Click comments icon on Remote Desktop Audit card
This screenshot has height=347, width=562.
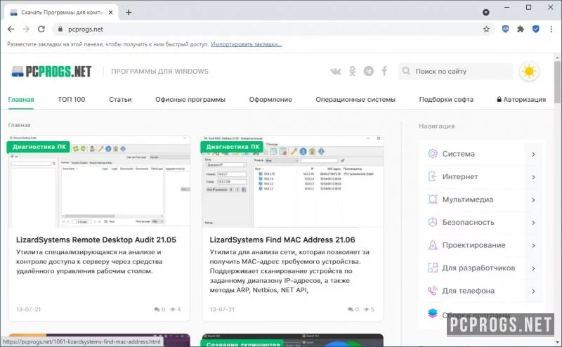click(157, 309)
